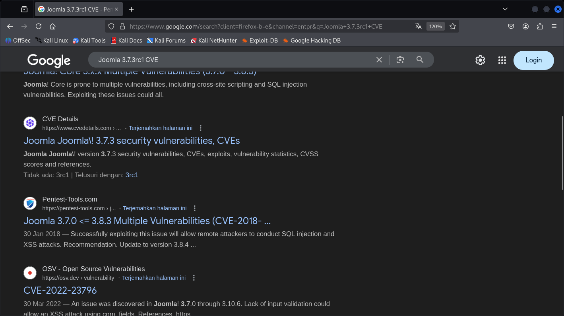Open Joomla 3.7.3 security vulnerabilities, CVEs result

[132, 140]
